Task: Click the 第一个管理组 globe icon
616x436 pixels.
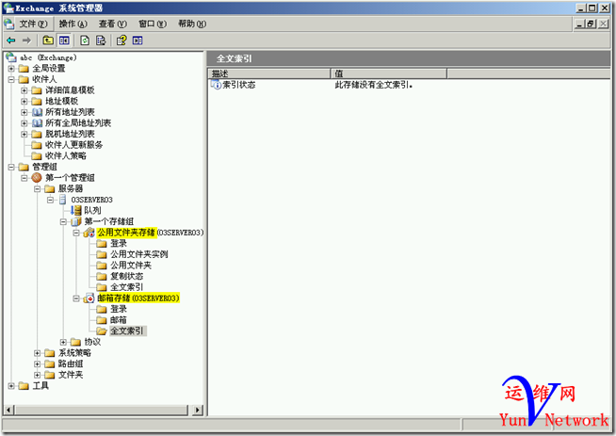Action: pyautogui.click(x=37, y=178)
